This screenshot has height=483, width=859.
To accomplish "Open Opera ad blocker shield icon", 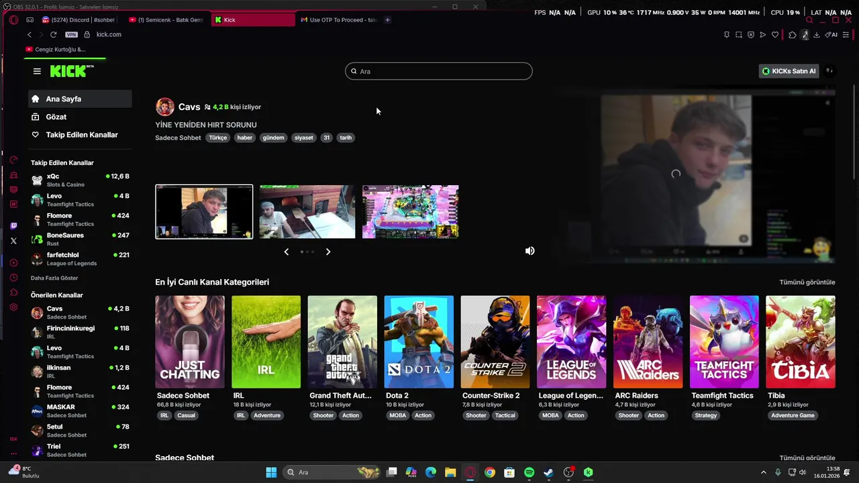I will click(x=751, y=35).
